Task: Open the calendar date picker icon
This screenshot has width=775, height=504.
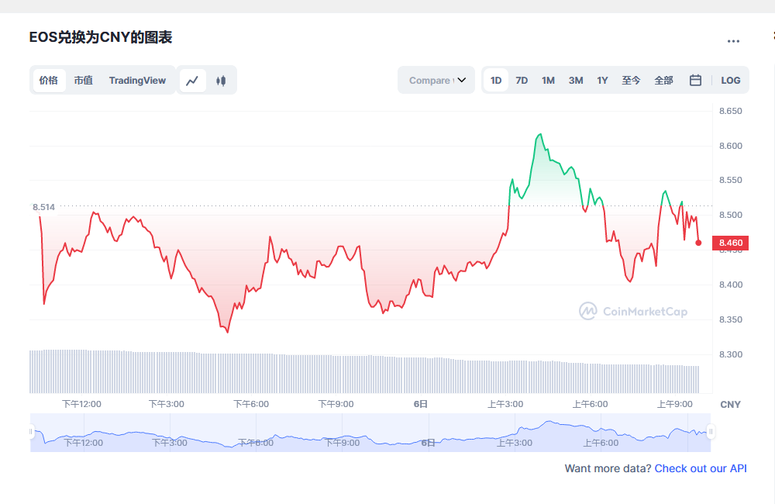Action: (x=694, y=80)
